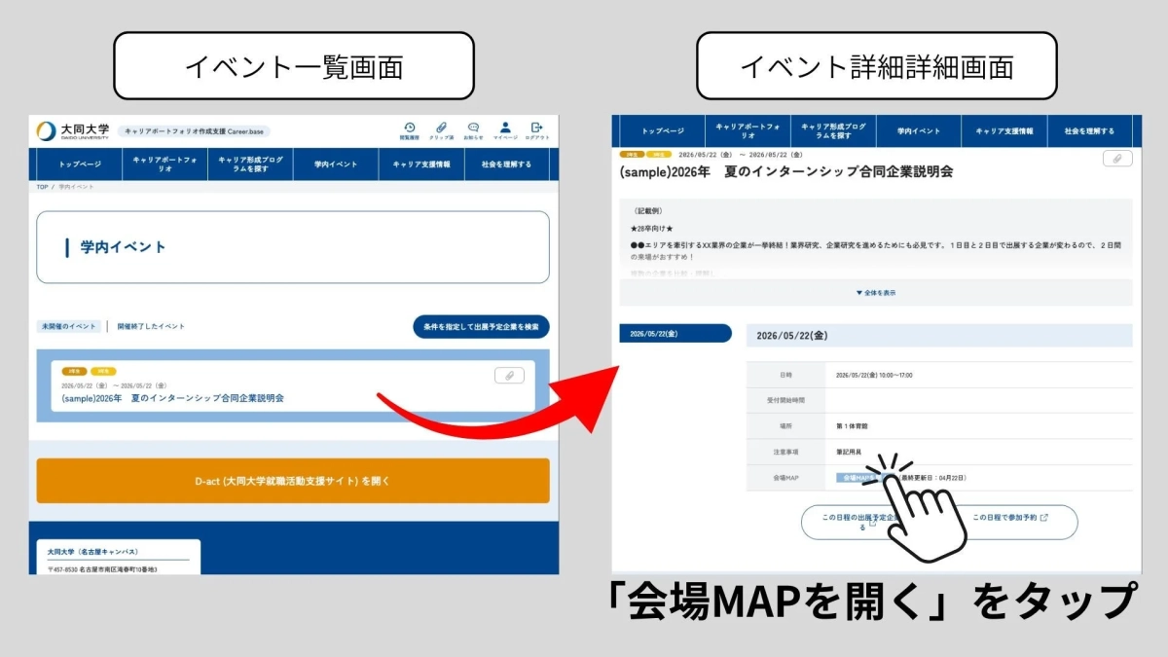
Task: Open D-act 大同大学就職活動支援サイト
Action: tap(292, 479)
